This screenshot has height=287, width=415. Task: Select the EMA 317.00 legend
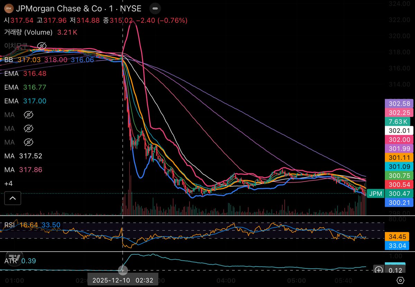click(25, 101)
